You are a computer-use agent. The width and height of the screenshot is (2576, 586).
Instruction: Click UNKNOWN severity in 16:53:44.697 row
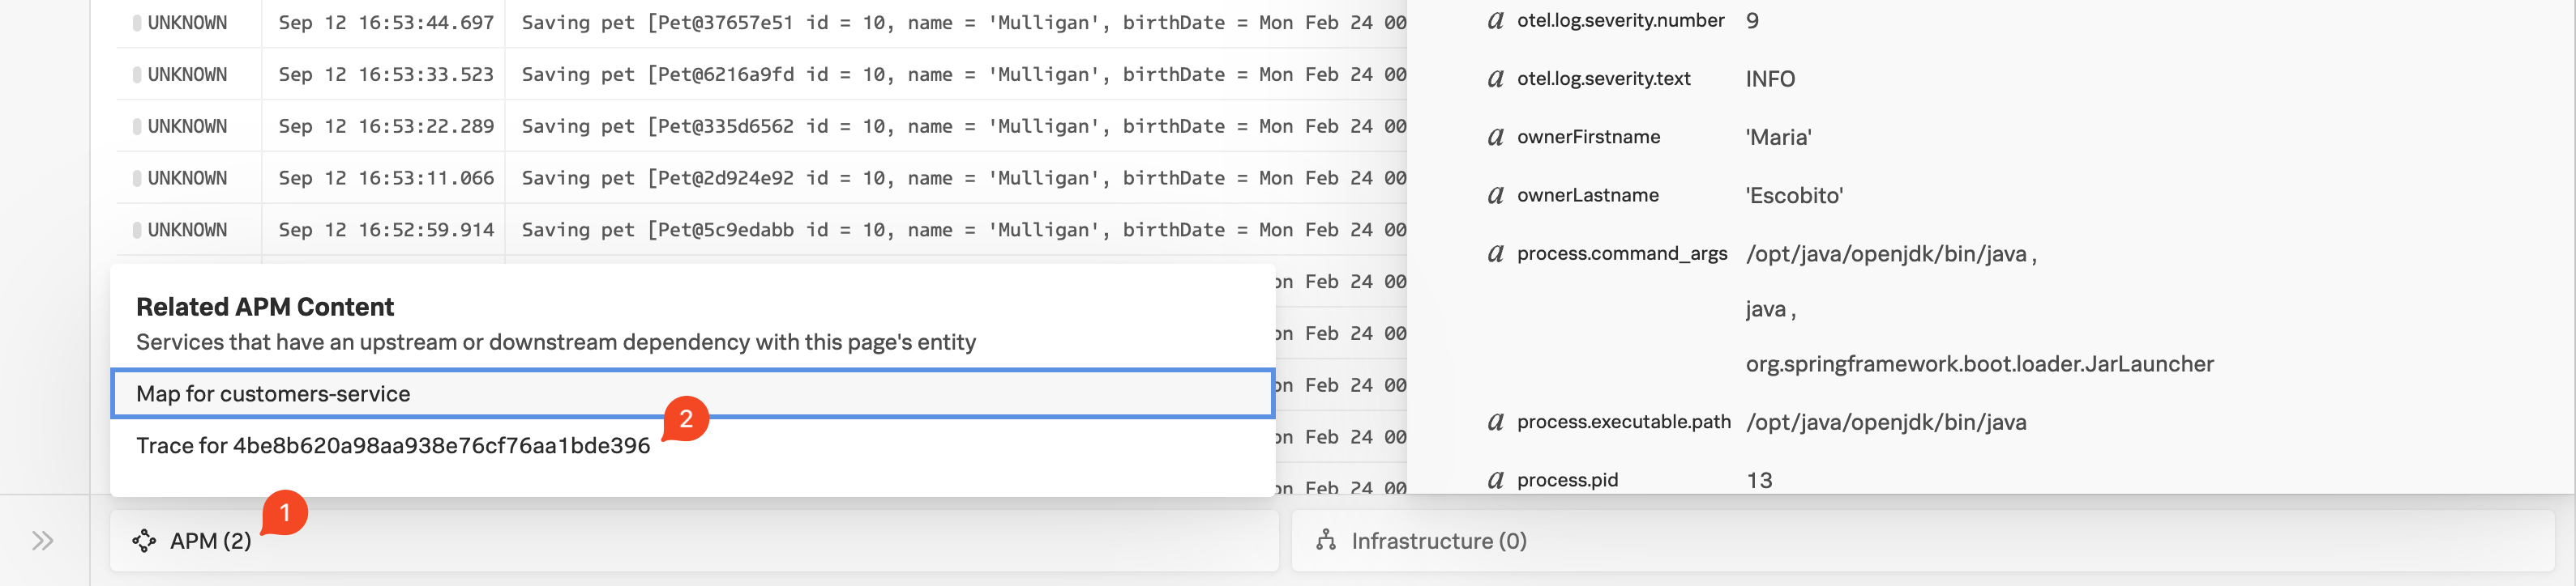coord(187,22)
